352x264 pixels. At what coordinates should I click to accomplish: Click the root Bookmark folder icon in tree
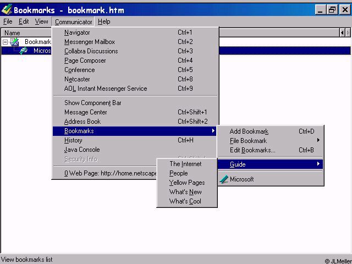(14, 42)
